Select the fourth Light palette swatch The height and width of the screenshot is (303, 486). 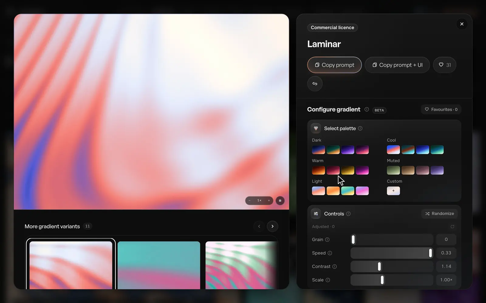coord(362,191)
